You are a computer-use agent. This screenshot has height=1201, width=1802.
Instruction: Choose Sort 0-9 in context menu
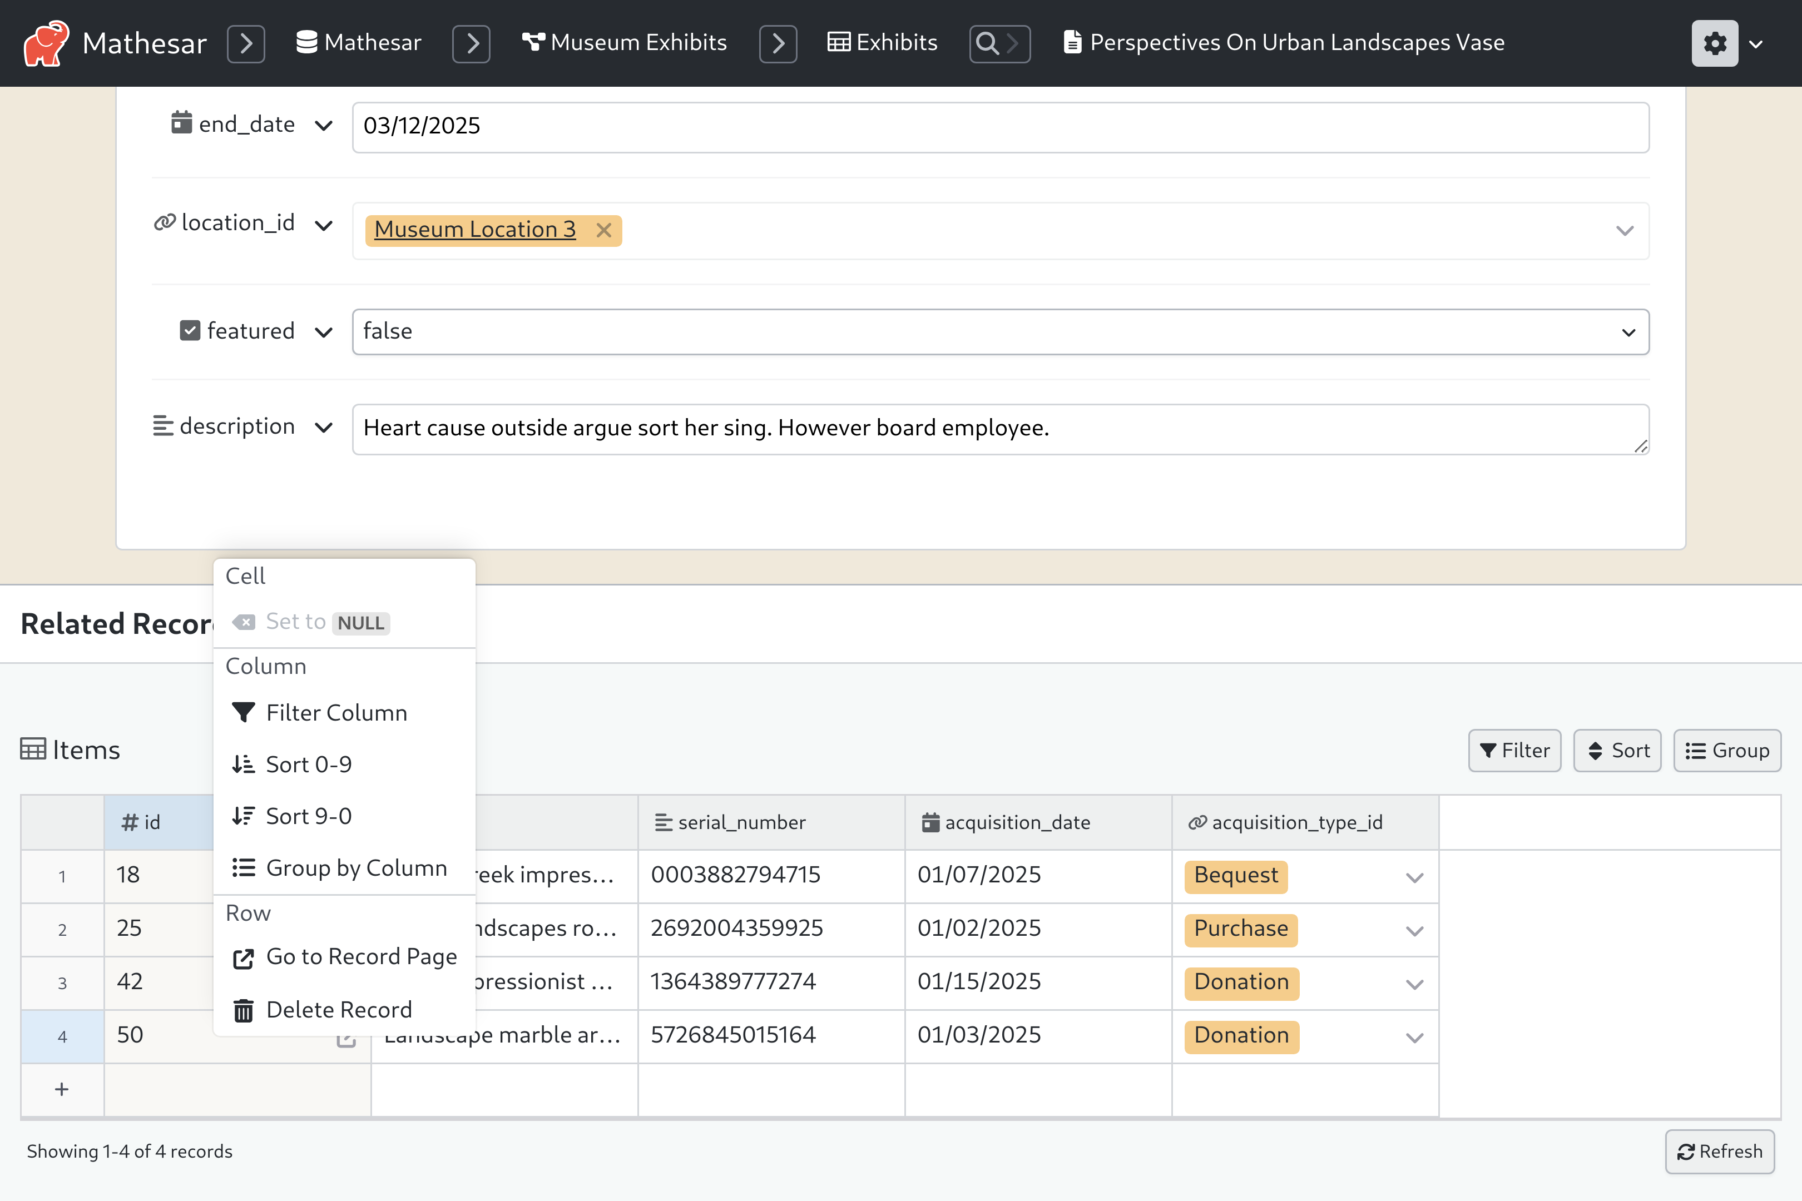click(x=344, y=765)
